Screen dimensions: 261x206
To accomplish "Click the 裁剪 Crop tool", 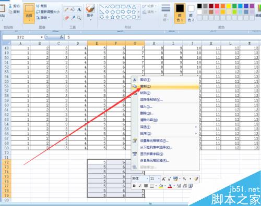I will 42,6.
